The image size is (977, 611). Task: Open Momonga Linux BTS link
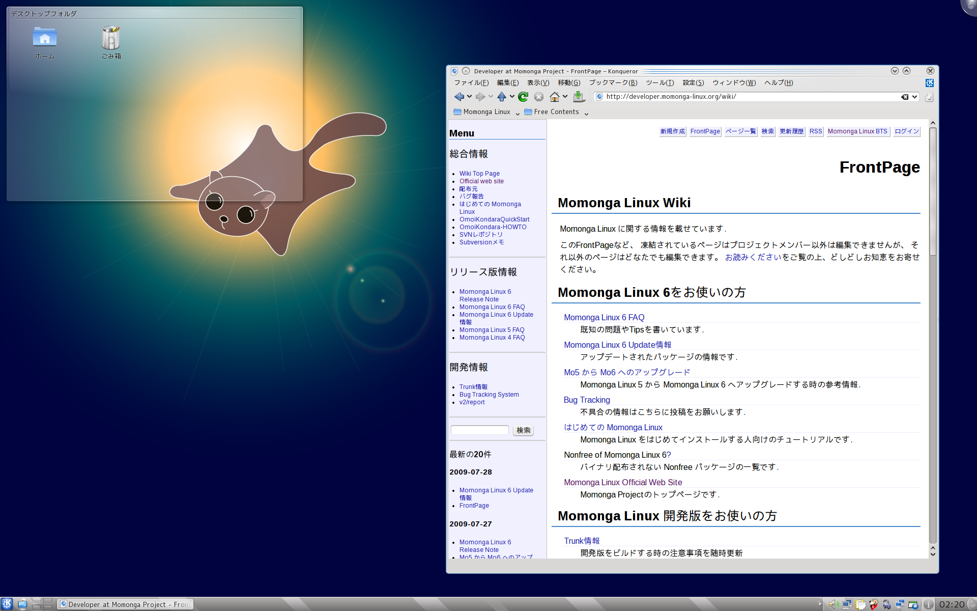(x=857, y=131)
